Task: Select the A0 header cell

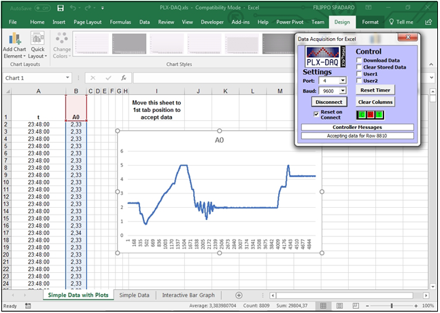Action: pos(76,108)
